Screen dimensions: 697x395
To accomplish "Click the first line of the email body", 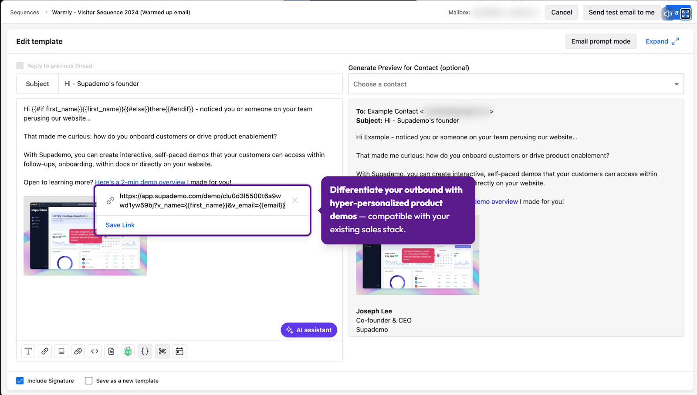I will [x=168, y=109].
